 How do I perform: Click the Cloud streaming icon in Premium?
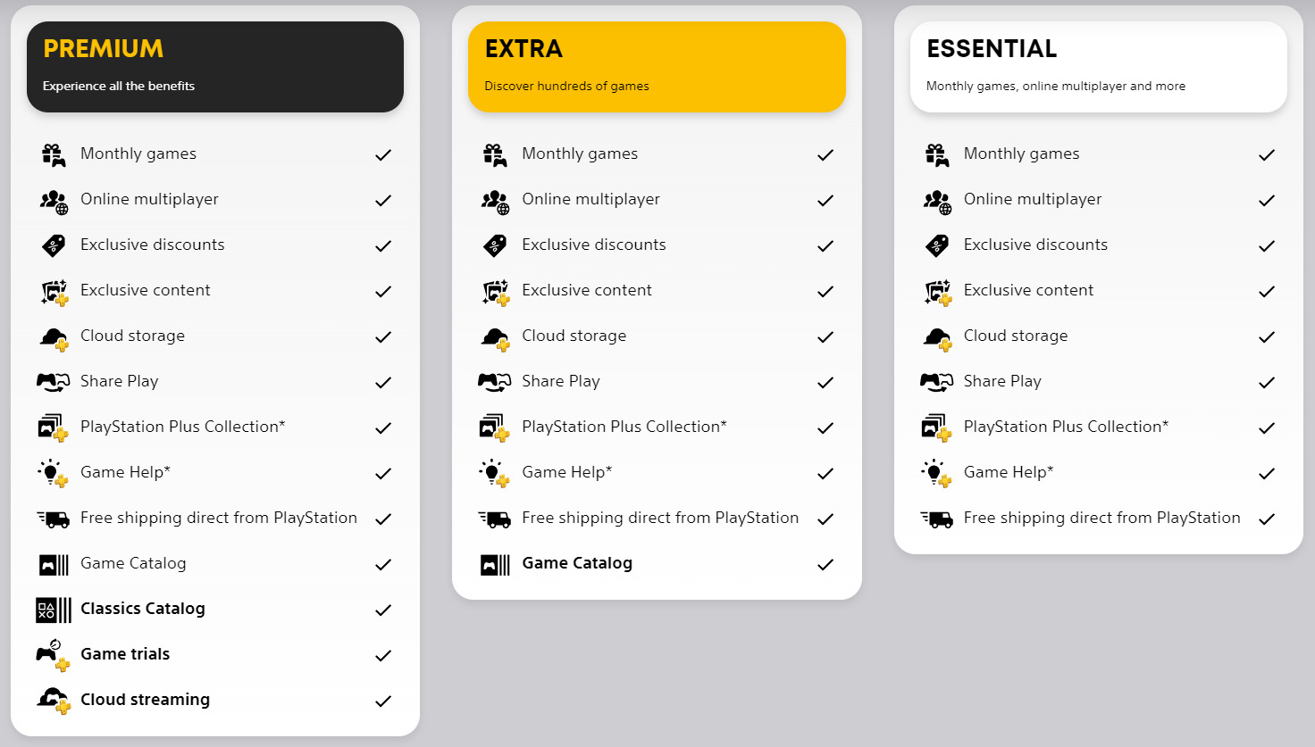[x=53, y=701]
